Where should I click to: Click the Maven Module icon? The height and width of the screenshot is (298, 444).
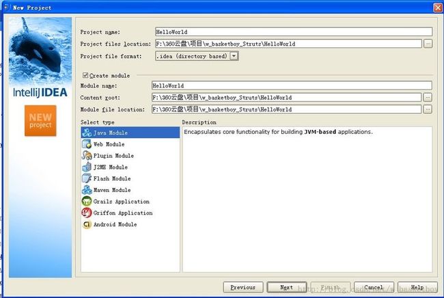point(87,190)
